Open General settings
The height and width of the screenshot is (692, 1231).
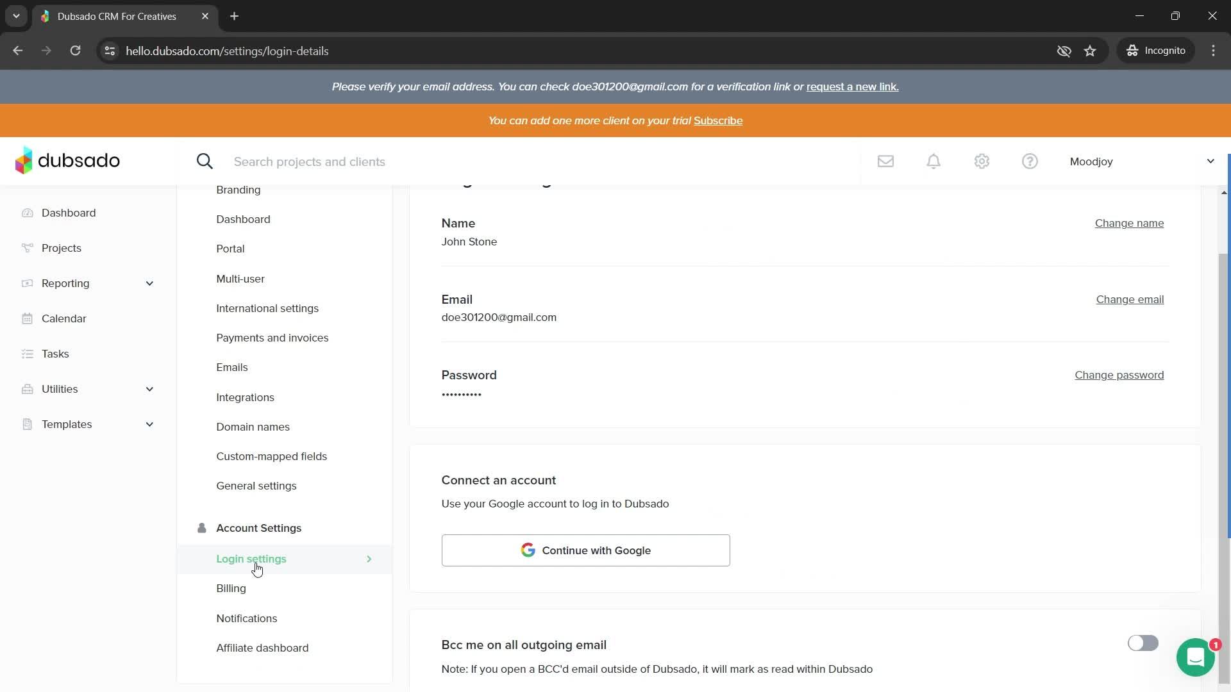256,486
